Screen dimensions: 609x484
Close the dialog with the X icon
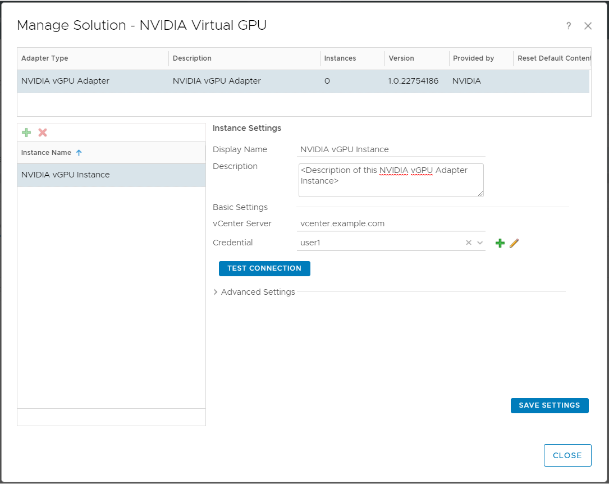click(588, 26)
